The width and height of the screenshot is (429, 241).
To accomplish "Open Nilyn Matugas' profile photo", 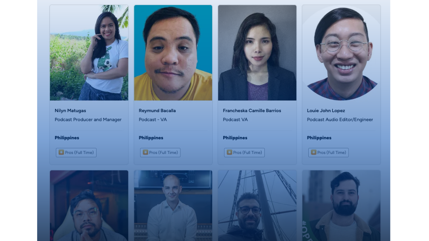I will click(x=89, y=53).
